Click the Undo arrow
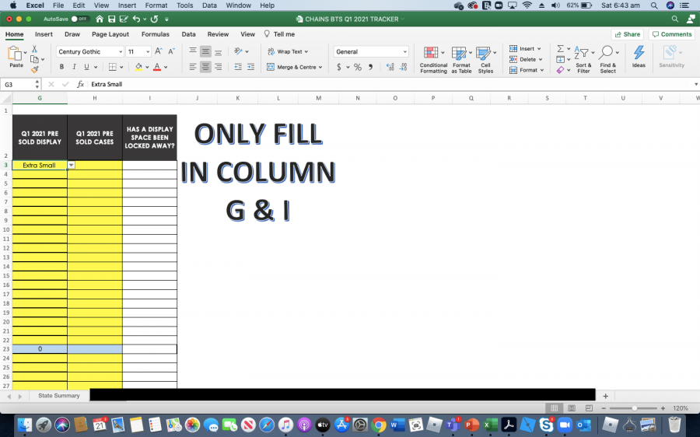This screenshot has height=437, width=700. coord(137,19)
